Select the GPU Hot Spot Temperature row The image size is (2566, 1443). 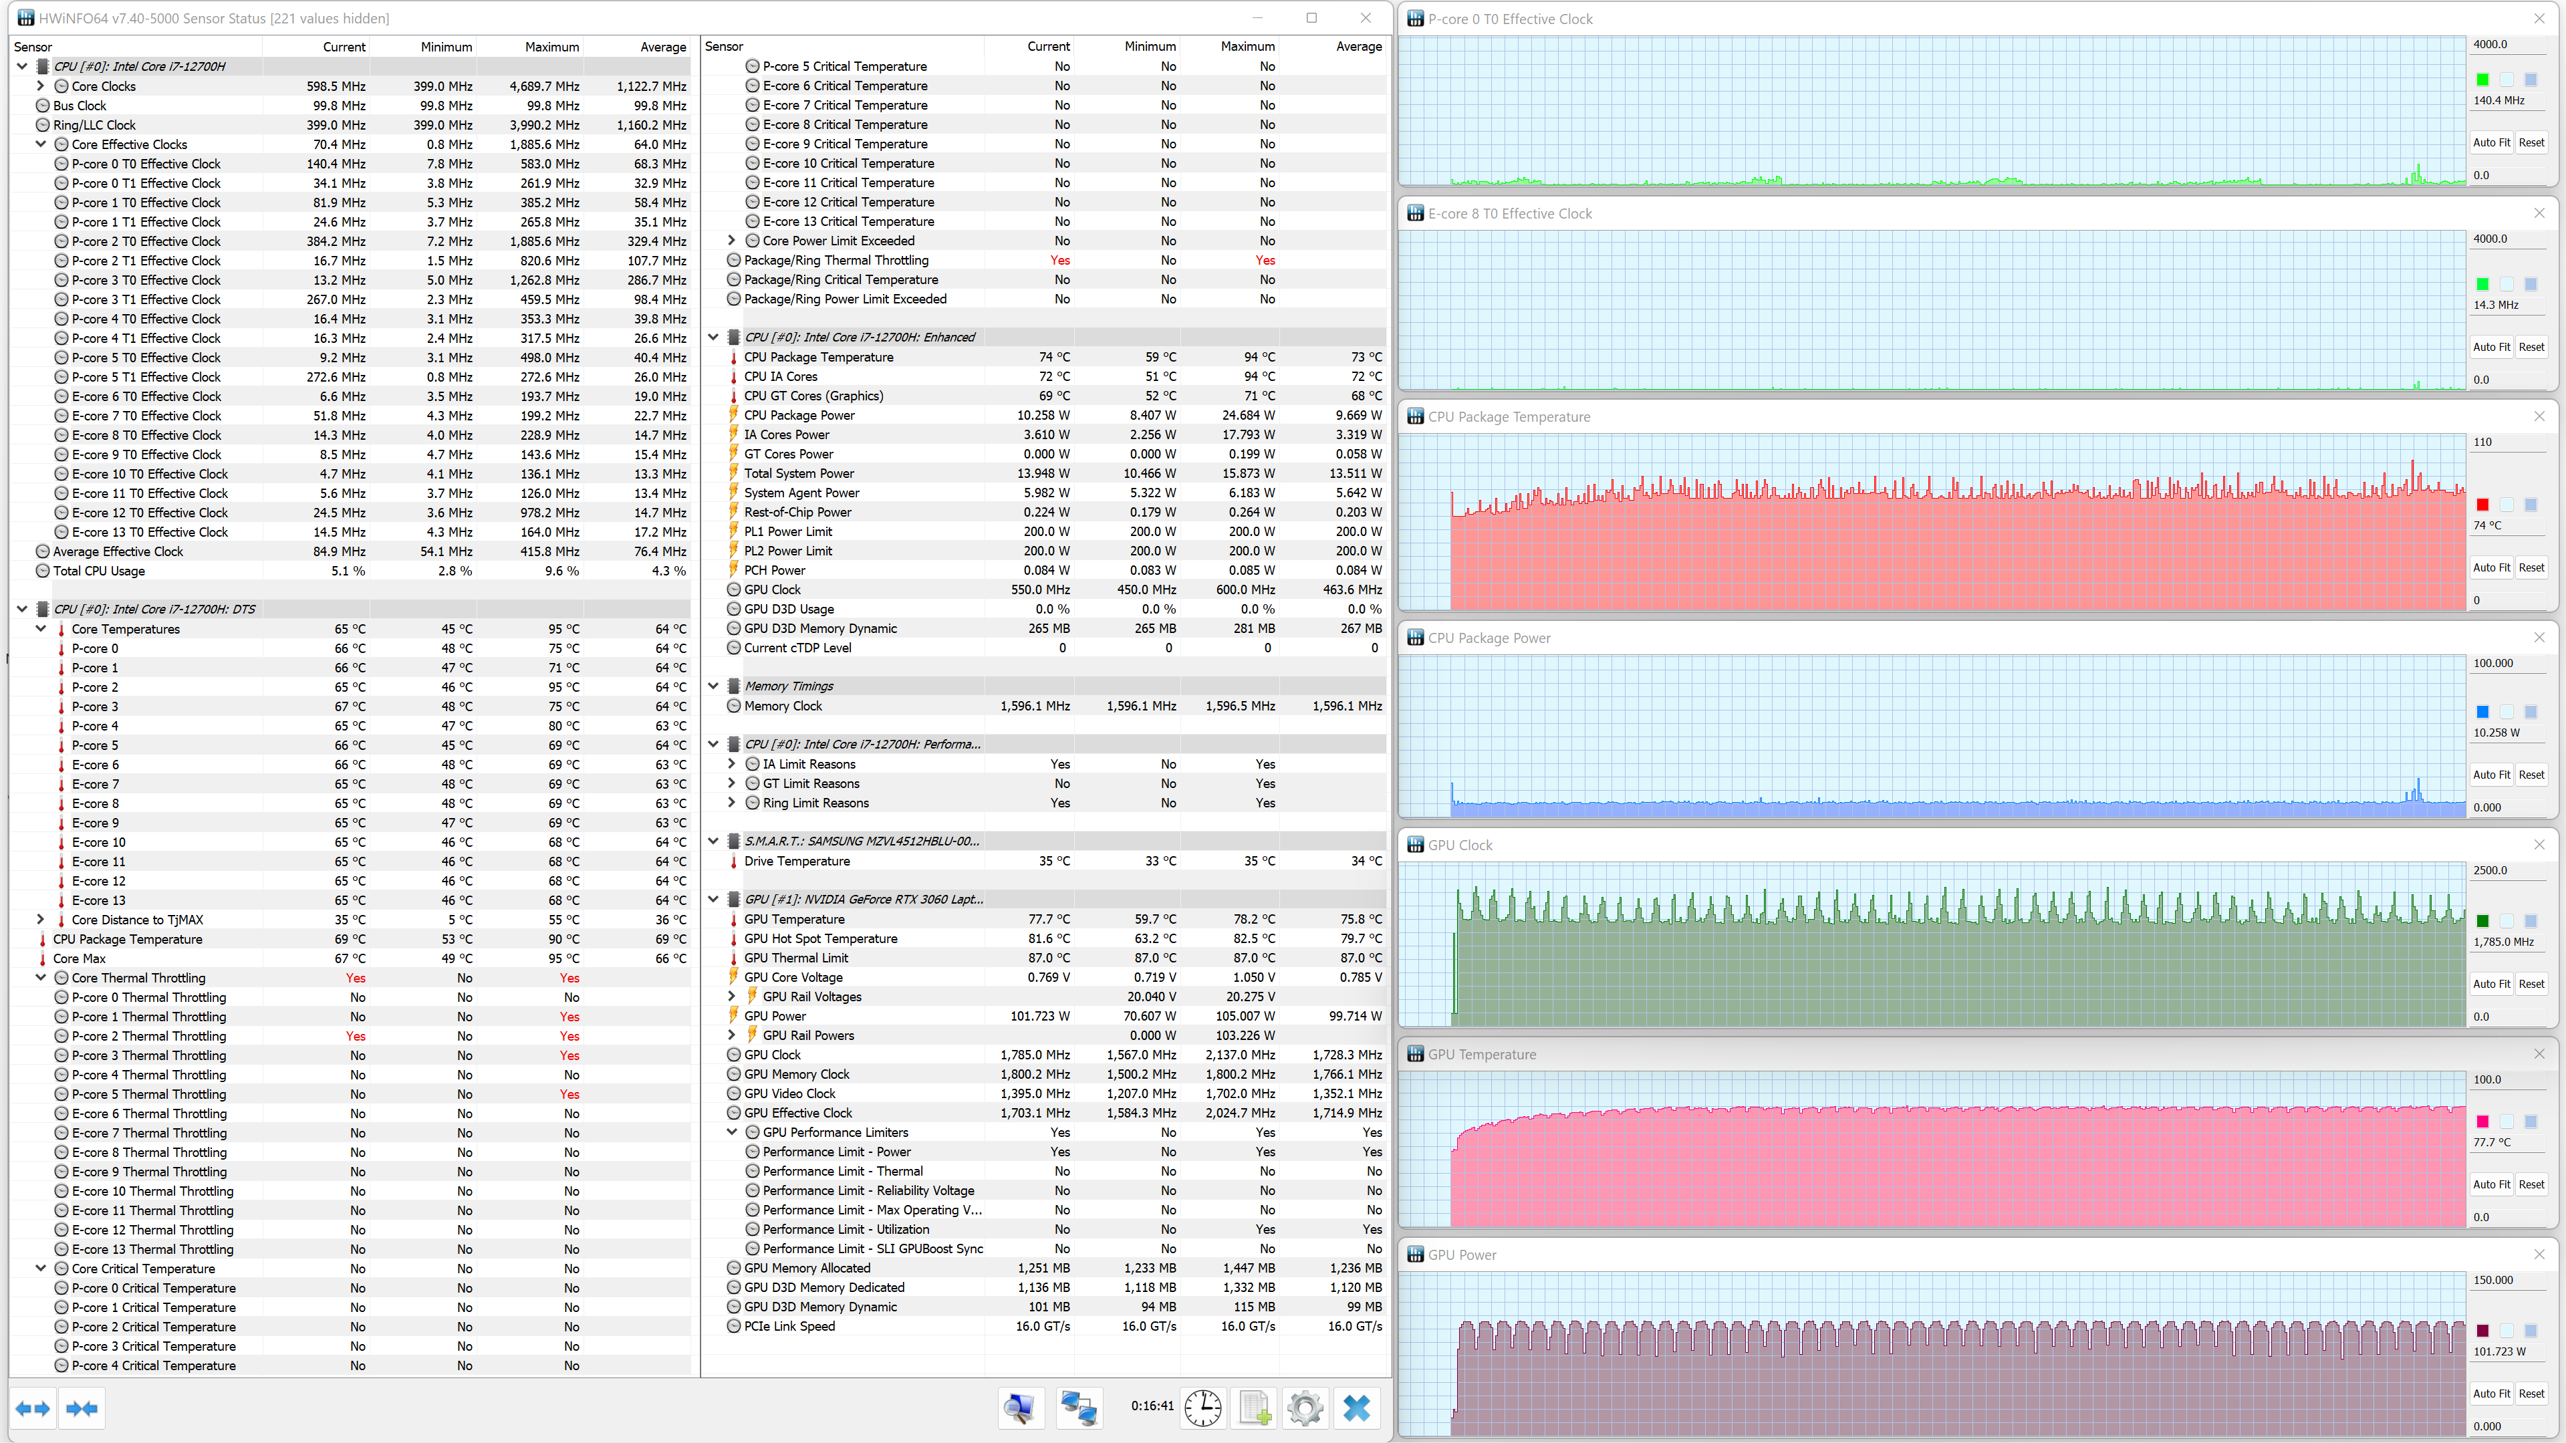click(x=820, y=938)
